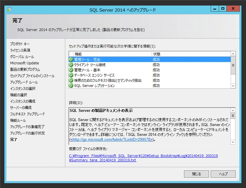Select the SQL Server レプリケーション row

(150, 85)
